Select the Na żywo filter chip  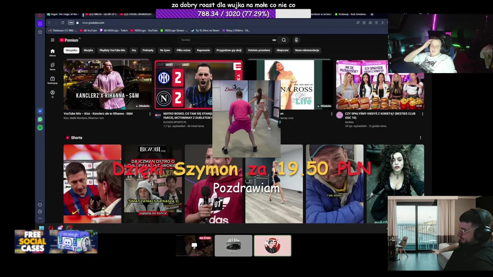pos(165,50)
